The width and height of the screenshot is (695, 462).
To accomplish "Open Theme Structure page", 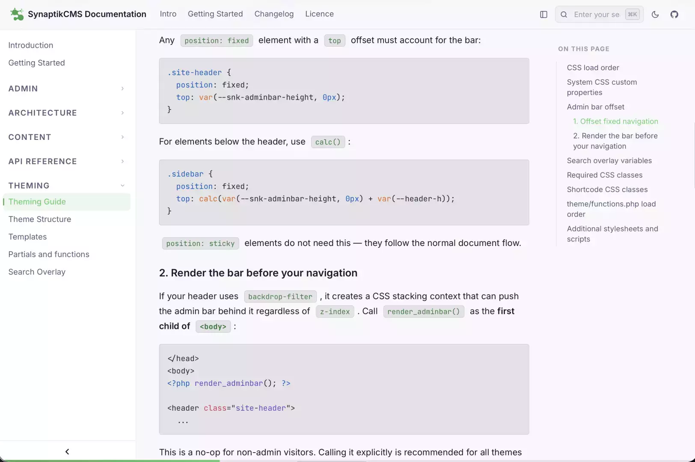I will (40, 219).
